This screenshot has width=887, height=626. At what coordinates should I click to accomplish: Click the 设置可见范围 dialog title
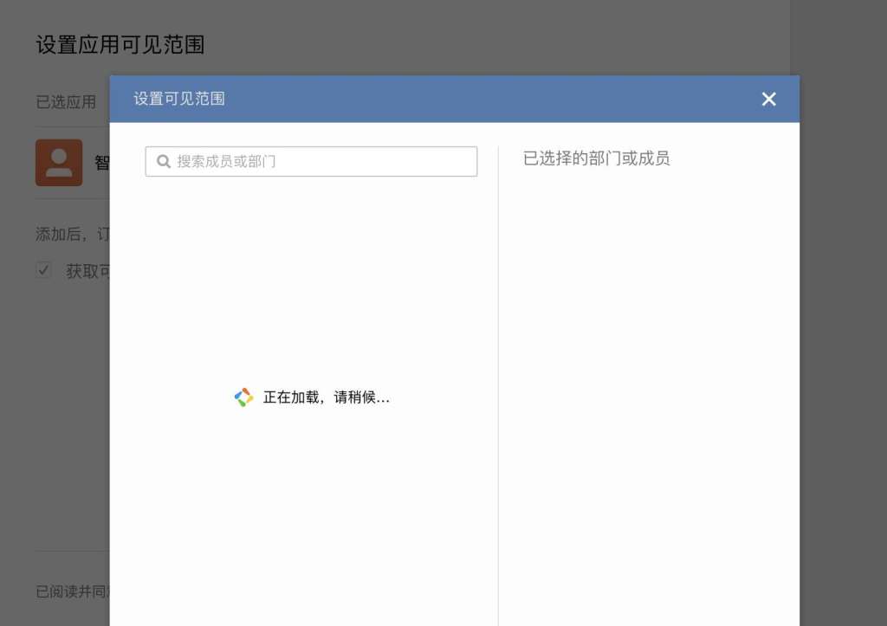point(179,99)
